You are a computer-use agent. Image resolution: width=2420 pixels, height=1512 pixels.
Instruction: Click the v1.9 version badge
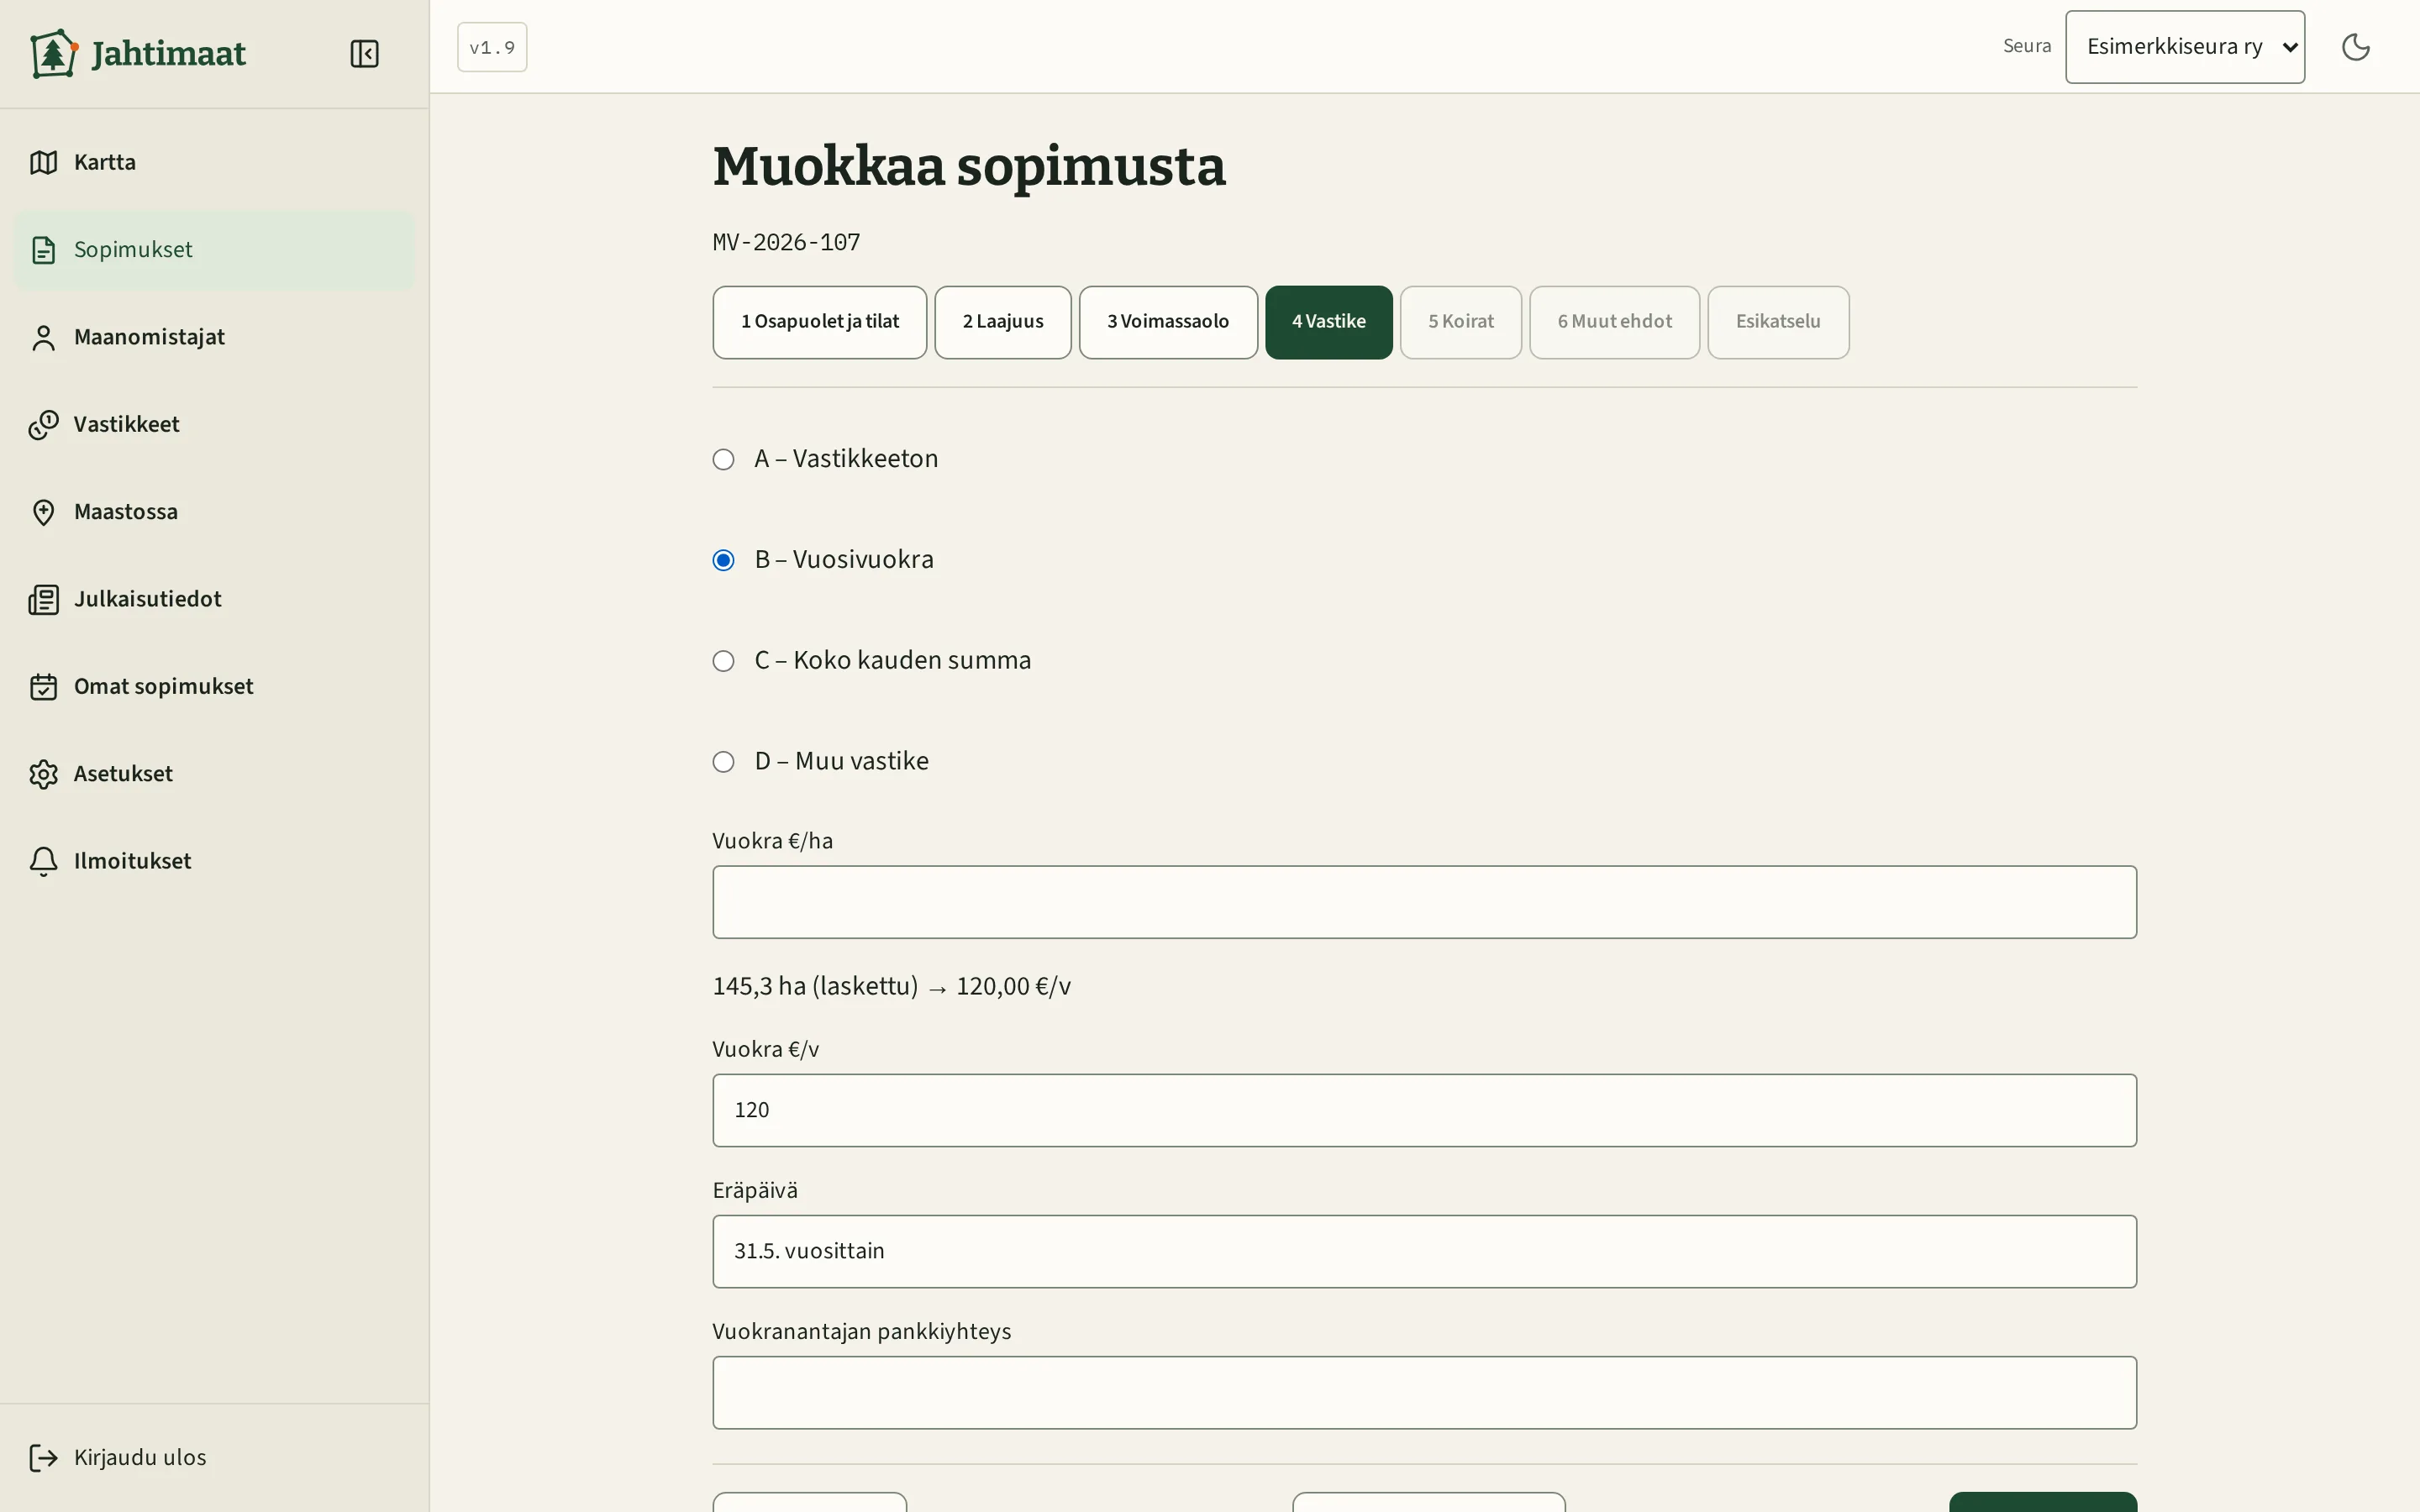(492, 47)
